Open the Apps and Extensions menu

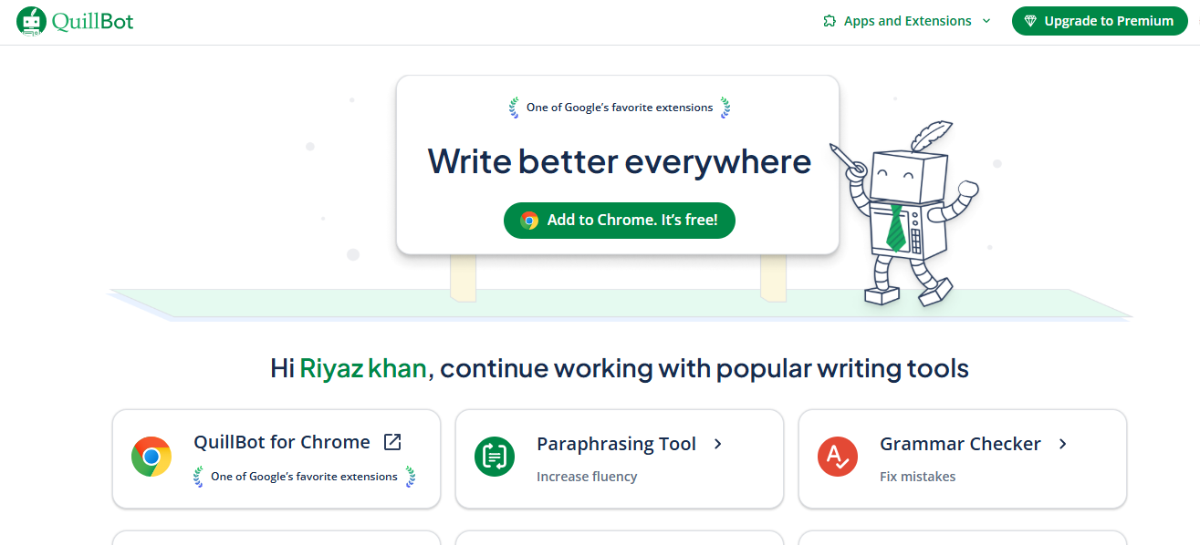[x=907, y=21]
